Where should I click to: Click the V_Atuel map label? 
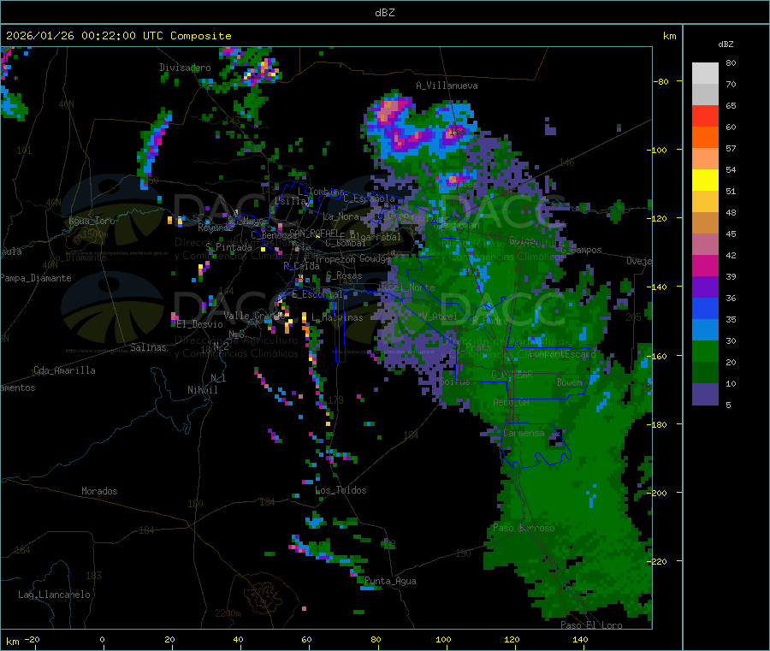point(440,317)
